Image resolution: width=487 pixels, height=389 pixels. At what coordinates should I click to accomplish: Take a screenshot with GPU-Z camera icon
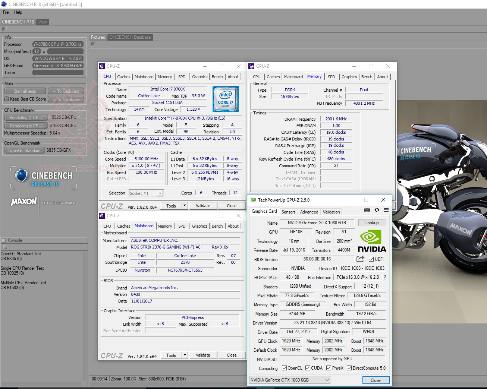click(x=367, y=210)
